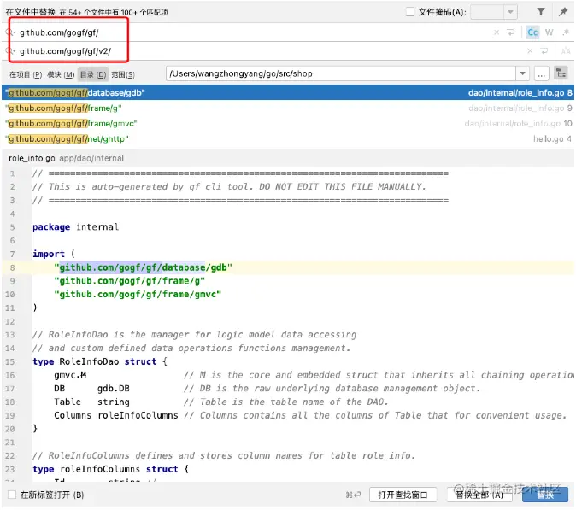Browse for directory with ... button

tap(541, 73)
